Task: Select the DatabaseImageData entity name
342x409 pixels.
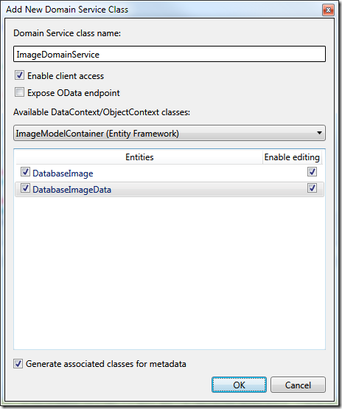Action: [72, 190]
